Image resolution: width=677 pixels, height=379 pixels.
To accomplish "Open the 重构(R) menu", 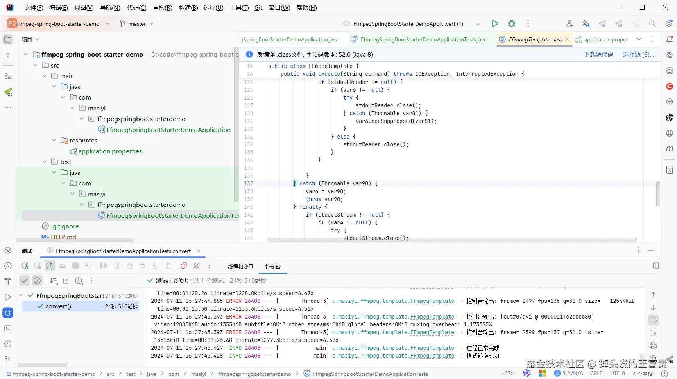I will click(162, 8).
